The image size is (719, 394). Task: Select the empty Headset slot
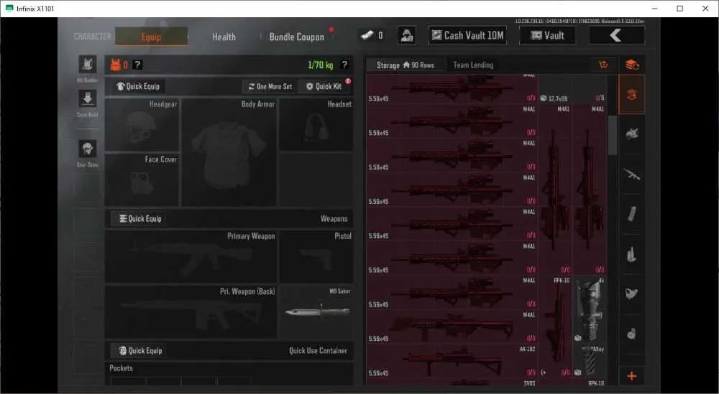[316, 124]
